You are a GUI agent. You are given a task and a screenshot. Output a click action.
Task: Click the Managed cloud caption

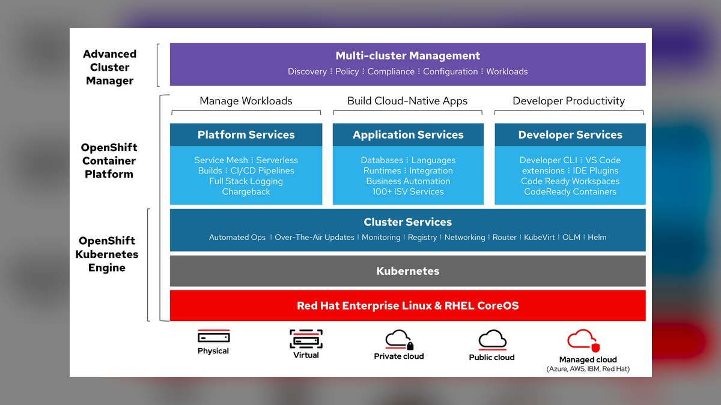pos(588,360)
